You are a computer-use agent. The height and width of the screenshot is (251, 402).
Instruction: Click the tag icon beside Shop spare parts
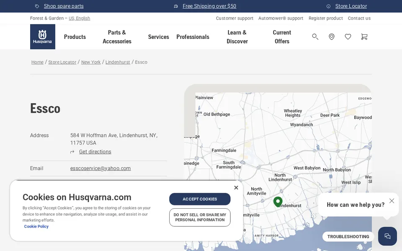click(x=37, y=6)
